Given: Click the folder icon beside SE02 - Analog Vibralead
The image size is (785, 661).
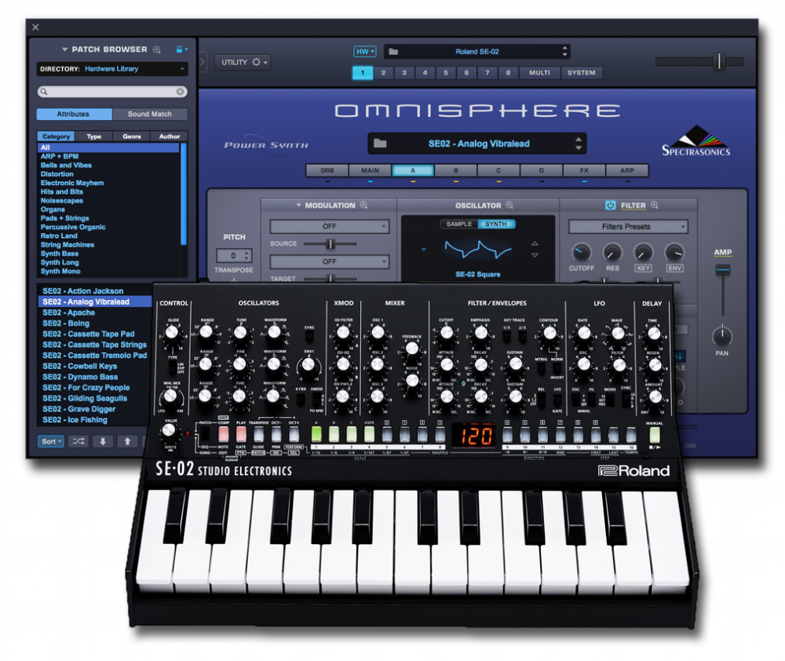Looking at the screenshot, I should [381, 144].
